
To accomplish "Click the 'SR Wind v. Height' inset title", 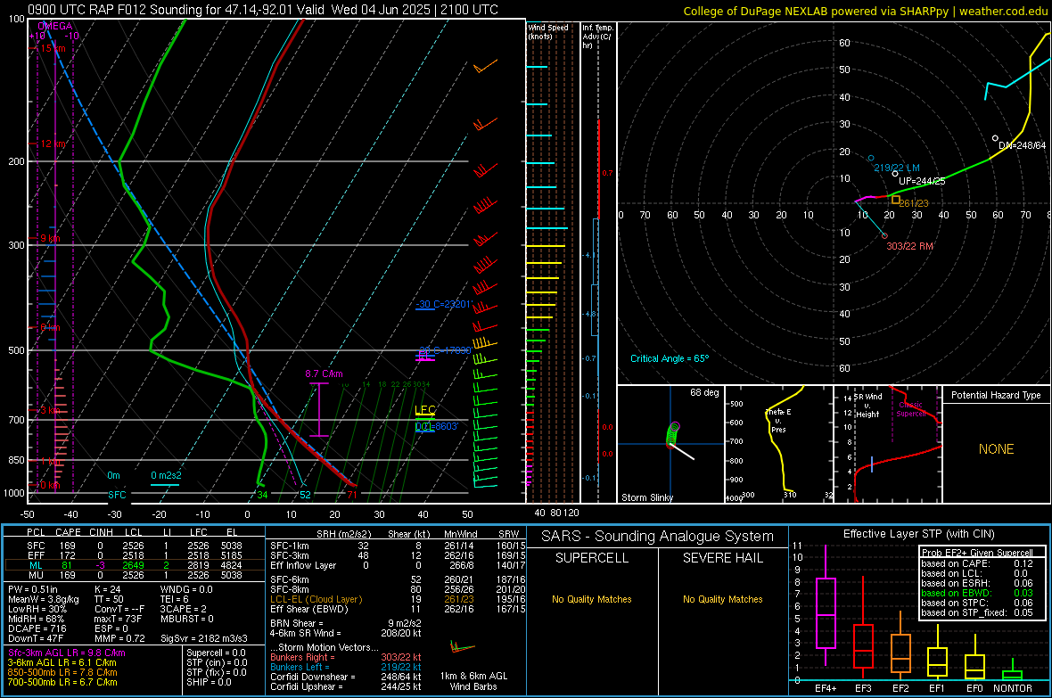I will (x=867, y=406).
